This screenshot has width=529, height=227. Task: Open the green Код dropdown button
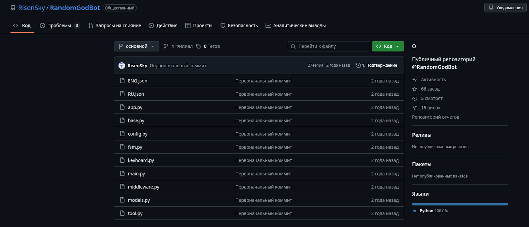coord(388,46)
